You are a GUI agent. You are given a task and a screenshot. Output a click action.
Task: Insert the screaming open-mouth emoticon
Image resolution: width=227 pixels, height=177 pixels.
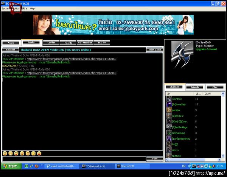pos(39,153)
